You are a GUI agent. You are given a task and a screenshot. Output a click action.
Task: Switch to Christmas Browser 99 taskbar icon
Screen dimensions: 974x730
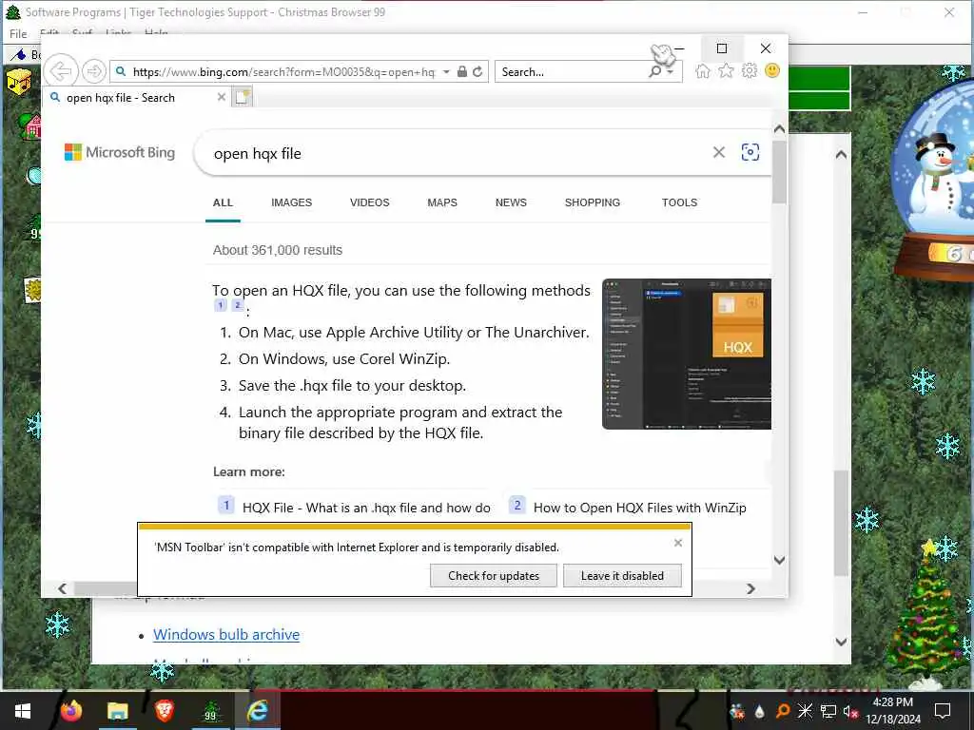click(x=211, y=711)
